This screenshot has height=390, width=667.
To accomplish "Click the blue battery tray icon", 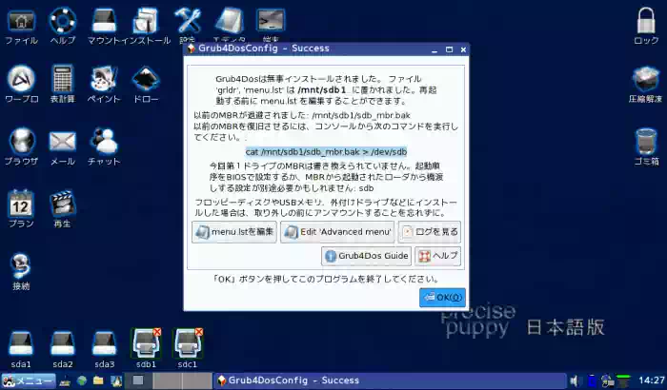I will pyautogui.click(x=592, y=381).
